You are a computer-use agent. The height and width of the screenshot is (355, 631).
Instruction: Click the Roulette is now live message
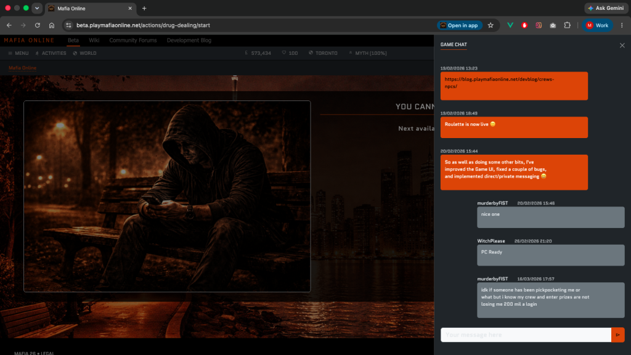tap(514, 127)
